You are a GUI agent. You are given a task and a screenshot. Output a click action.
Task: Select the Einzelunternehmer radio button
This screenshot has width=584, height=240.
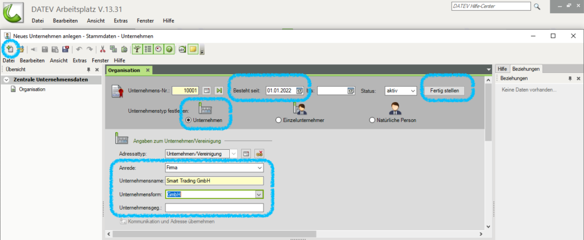pos(278,120)
